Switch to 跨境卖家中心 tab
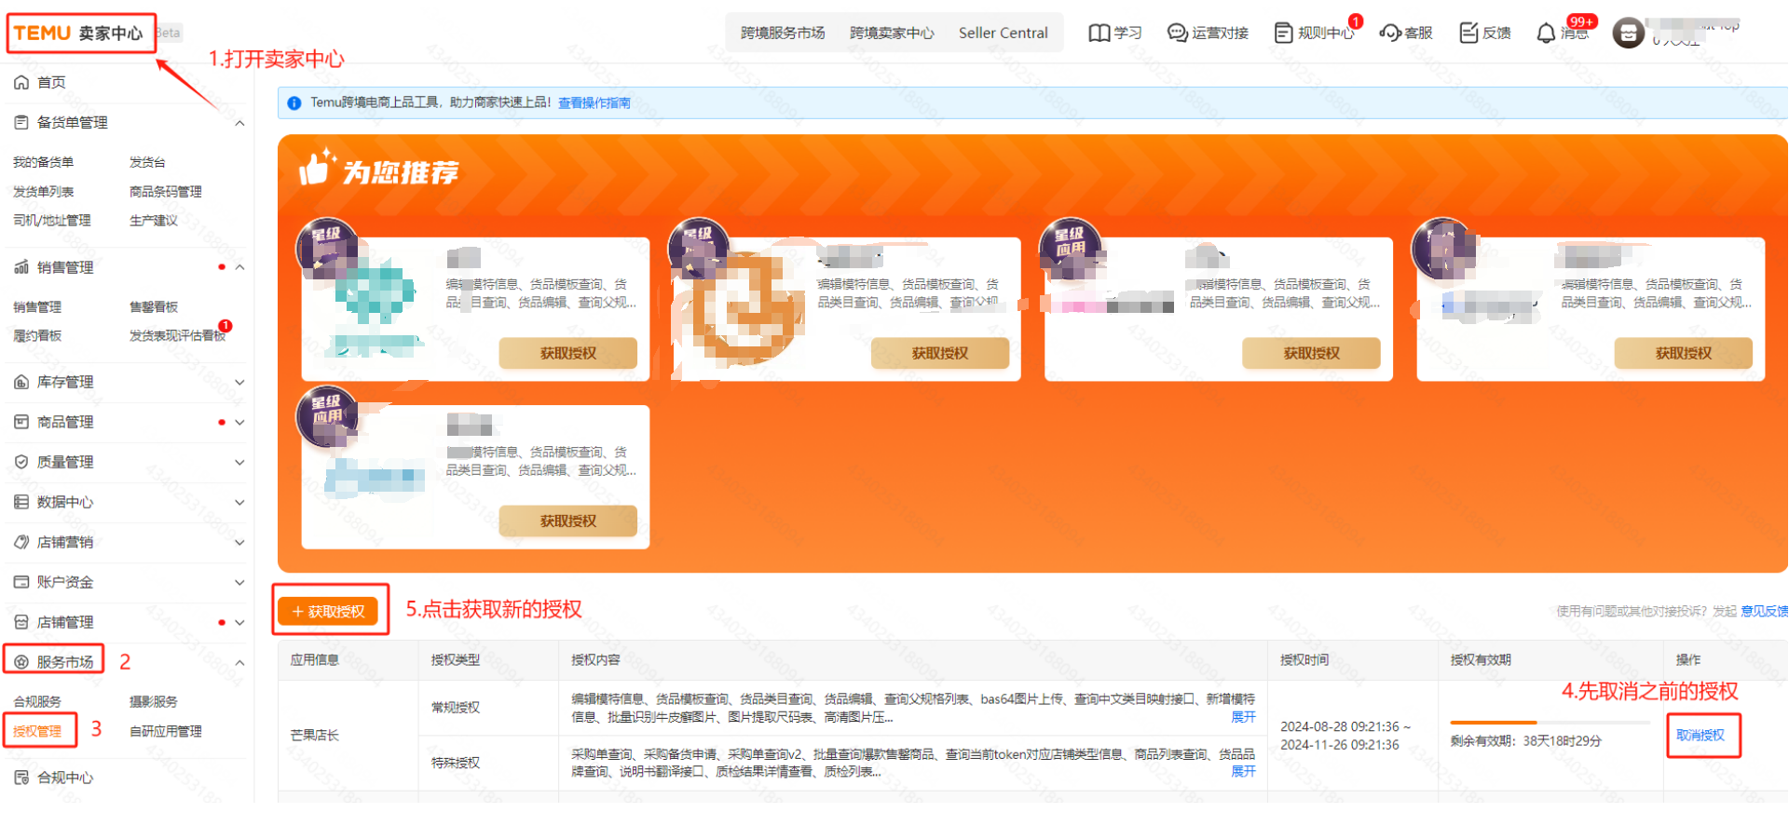Screen dimensions: 1789x826 pyautogui.click(x=892, y=33)
